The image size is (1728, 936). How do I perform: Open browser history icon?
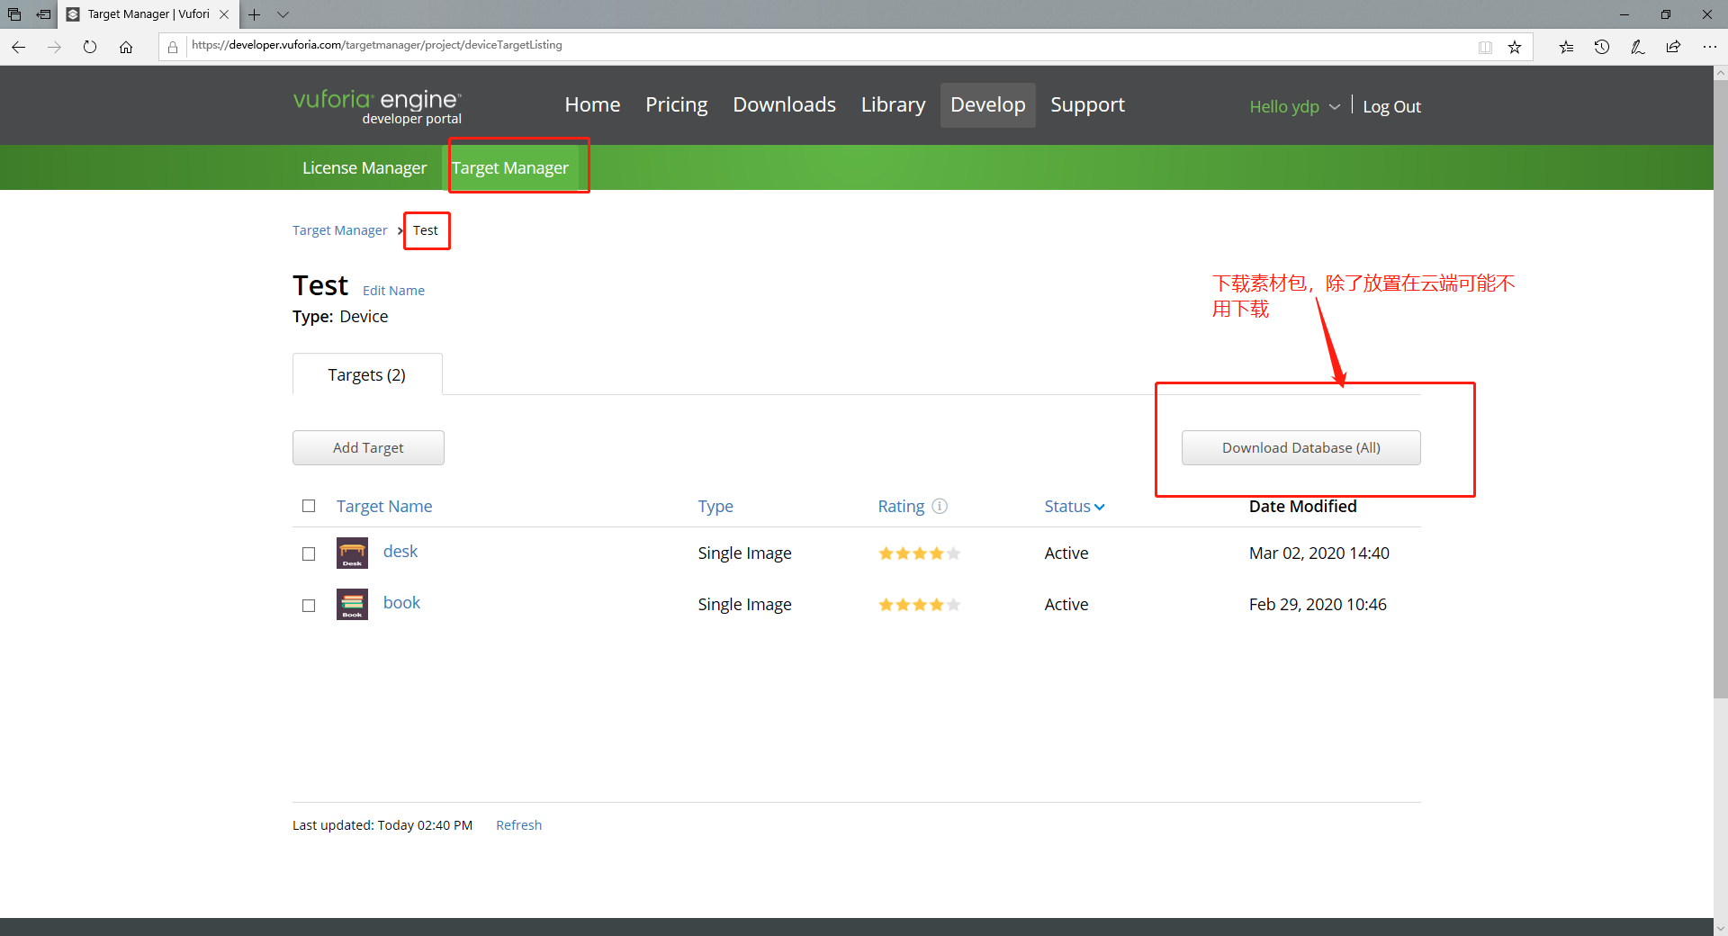pos(1602,47)
